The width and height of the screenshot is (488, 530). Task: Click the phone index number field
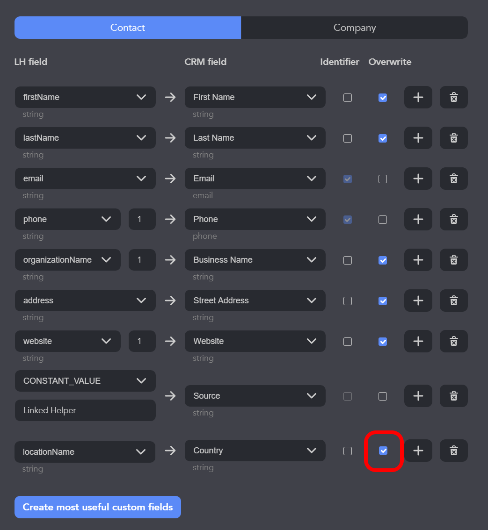tap(142, 219)
